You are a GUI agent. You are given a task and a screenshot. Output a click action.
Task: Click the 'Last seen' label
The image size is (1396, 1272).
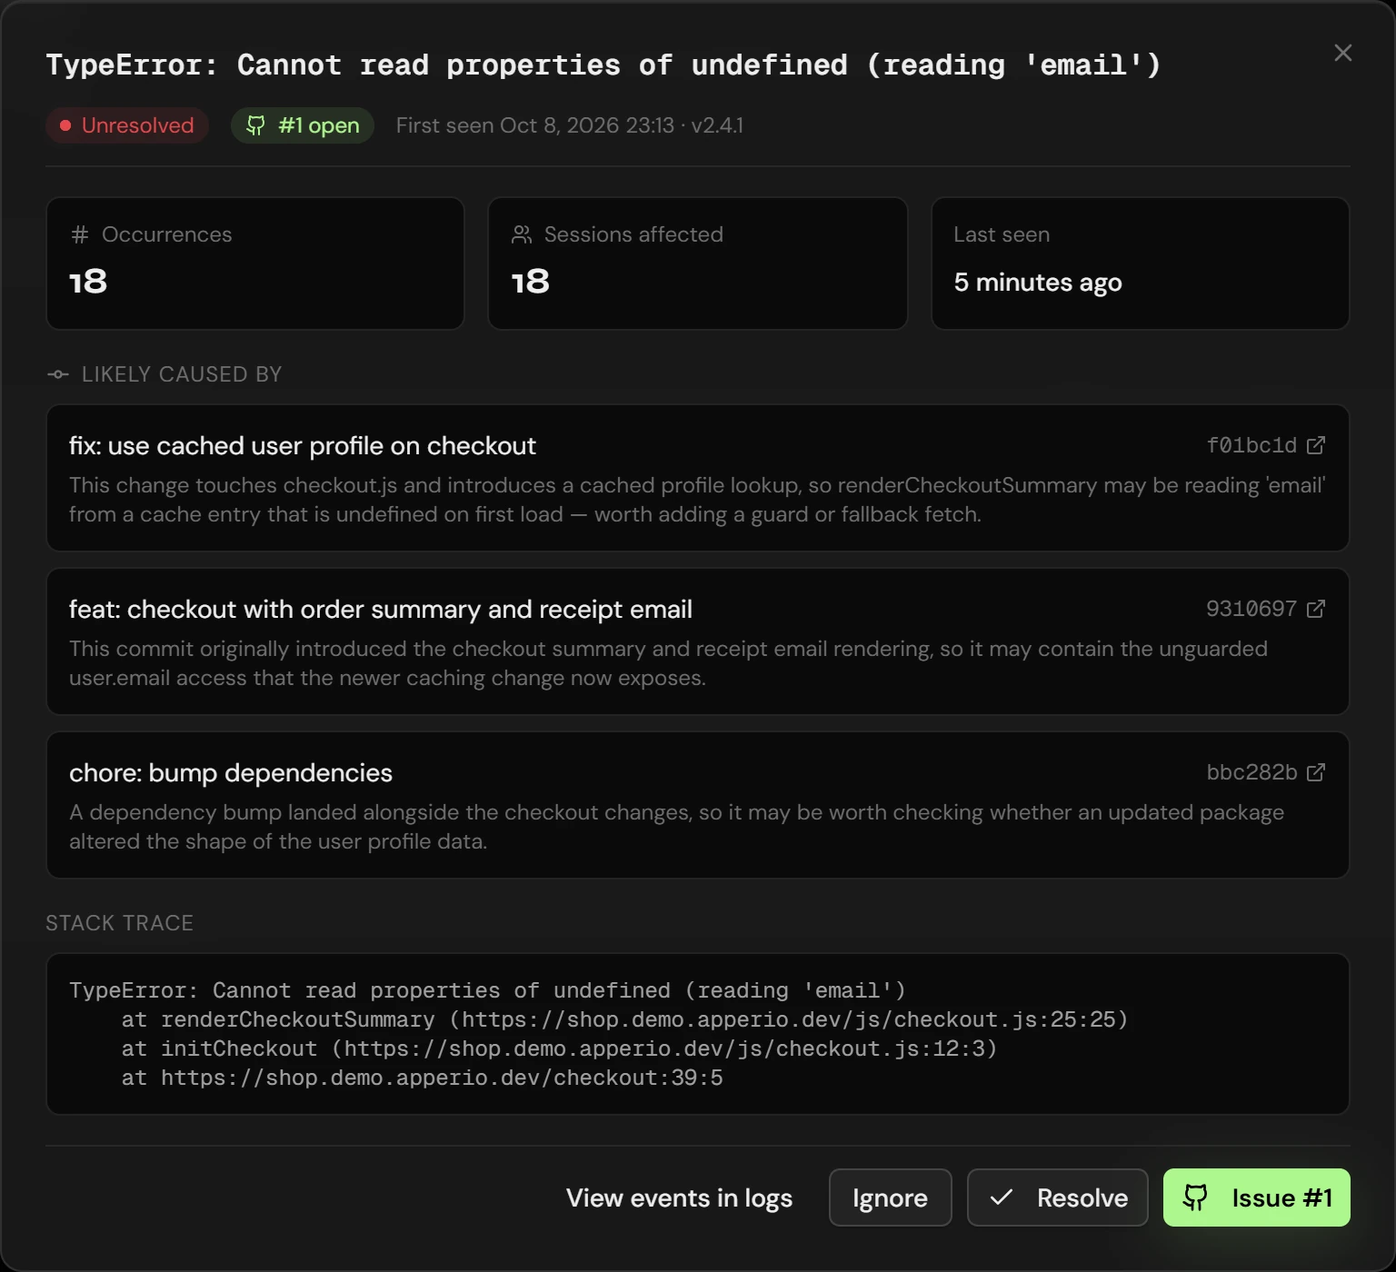click(1002, 234)
